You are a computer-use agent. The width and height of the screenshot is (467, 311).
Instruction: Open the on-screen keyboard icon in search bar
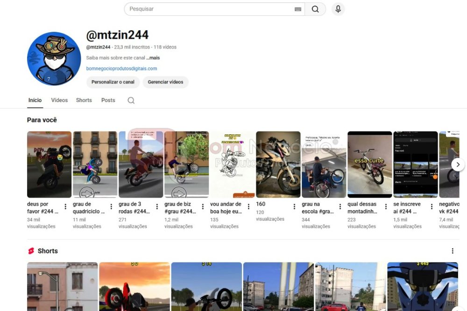click(298, 9)
